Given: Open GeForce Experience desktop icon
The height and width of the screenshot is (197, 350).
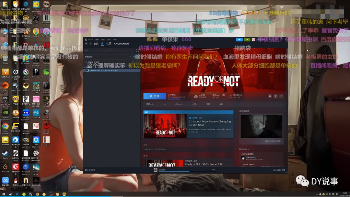Looking at the screenshot, I should (x=6, y=115).
